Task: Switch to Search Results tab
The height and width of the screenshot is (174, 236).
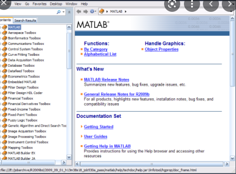Action: (25, 20)
